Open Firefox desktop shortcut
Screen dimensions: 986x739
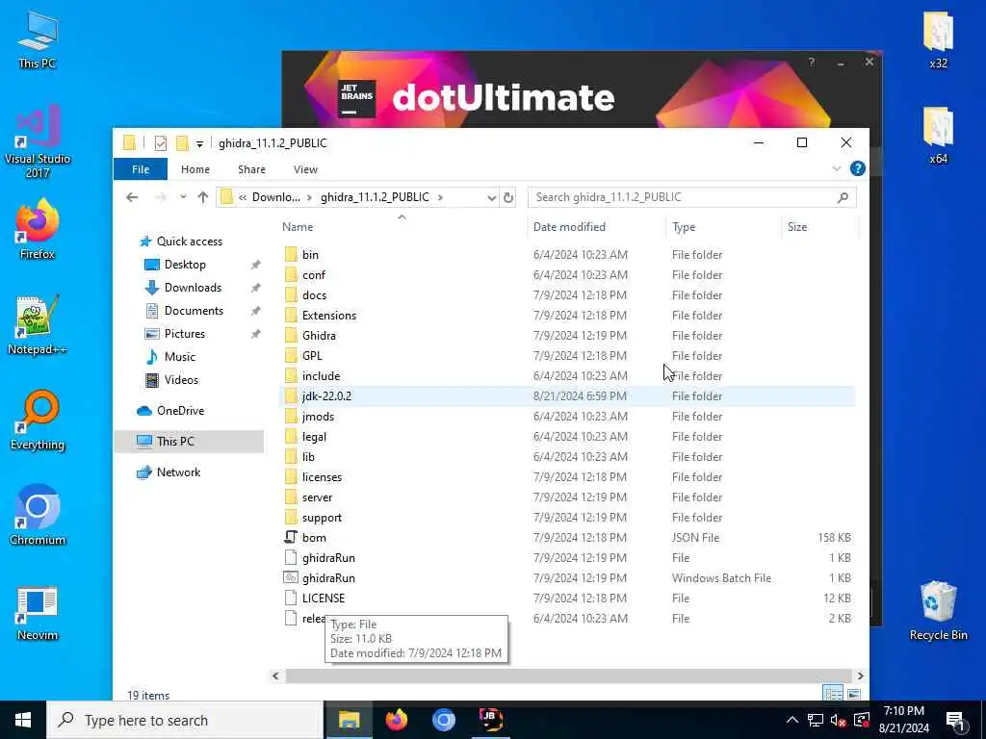[38, 229]
